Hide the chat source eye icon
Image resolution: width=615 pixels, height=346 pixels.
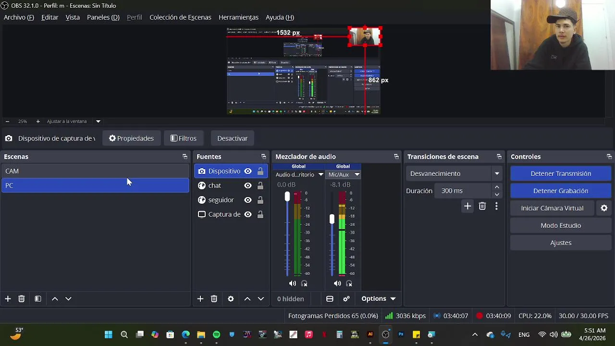248,185
